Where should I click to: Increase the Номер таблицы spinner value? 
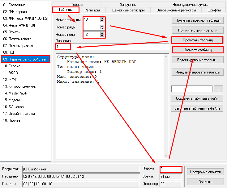[x=102, y=18]
